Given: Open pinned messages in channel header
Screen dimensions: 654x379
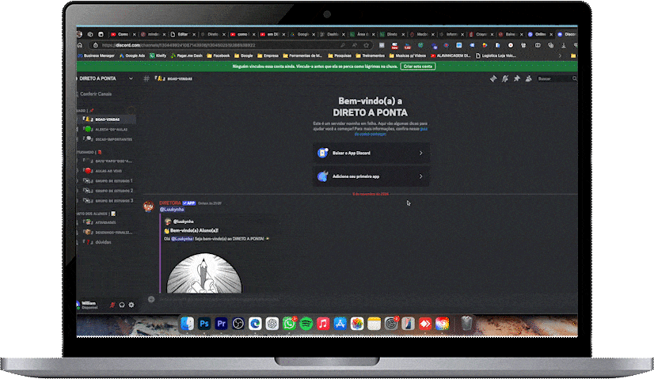Looking at the screenshot, I should click(x=516, y=79).
